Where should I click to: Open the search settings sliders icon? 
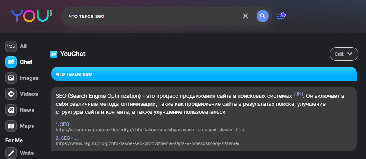coord(281,16)
